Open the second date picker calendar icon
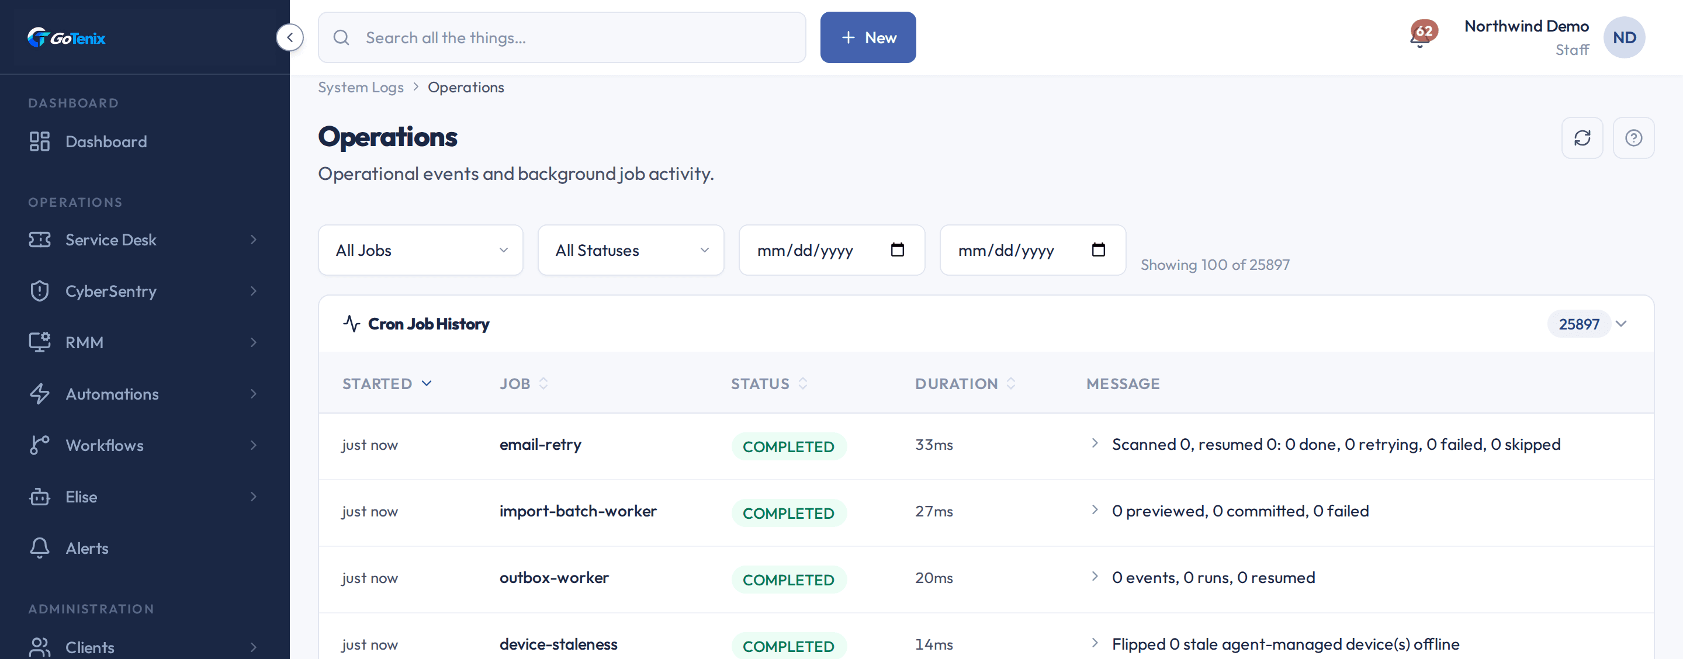This screenshot has width=1683, height=659. point(1098,249)
